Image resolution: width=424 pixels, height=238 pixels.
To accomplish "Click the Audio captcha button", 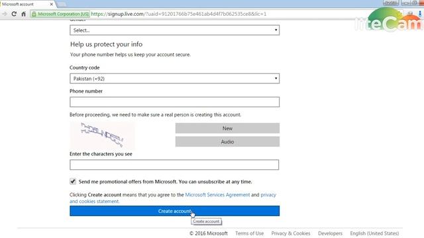I will [x=227, y=141].
